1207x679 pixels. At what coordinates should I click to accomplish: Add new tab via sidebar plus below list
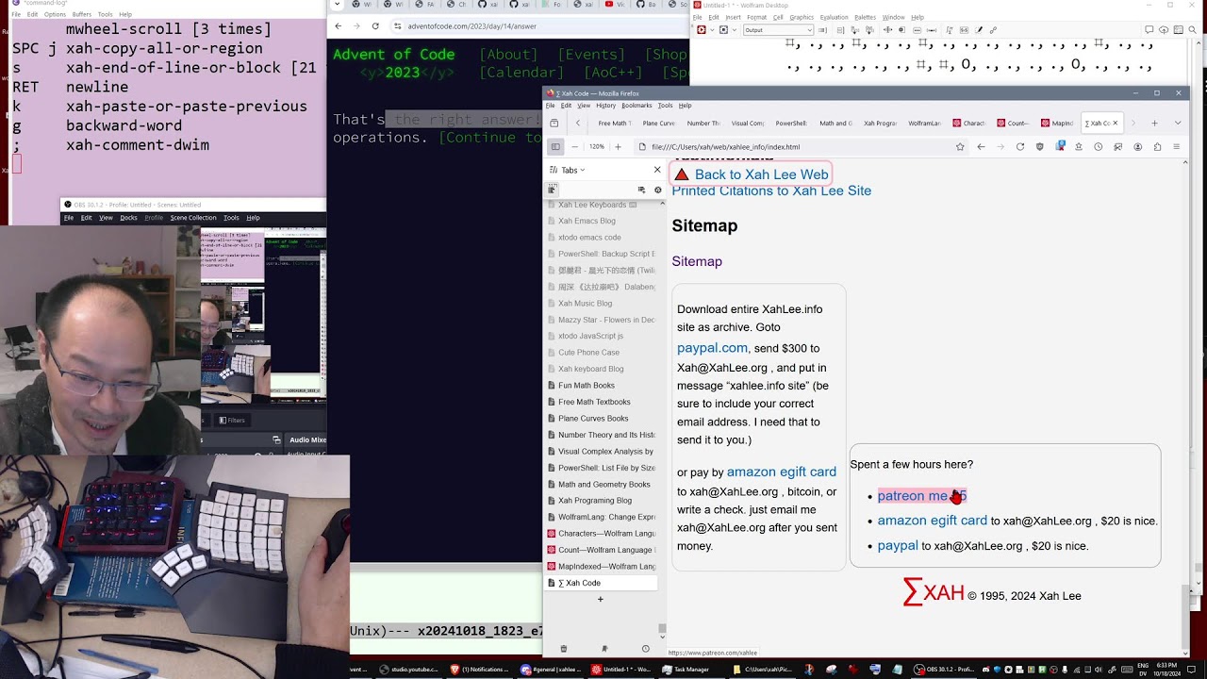[x=600, y=599]
